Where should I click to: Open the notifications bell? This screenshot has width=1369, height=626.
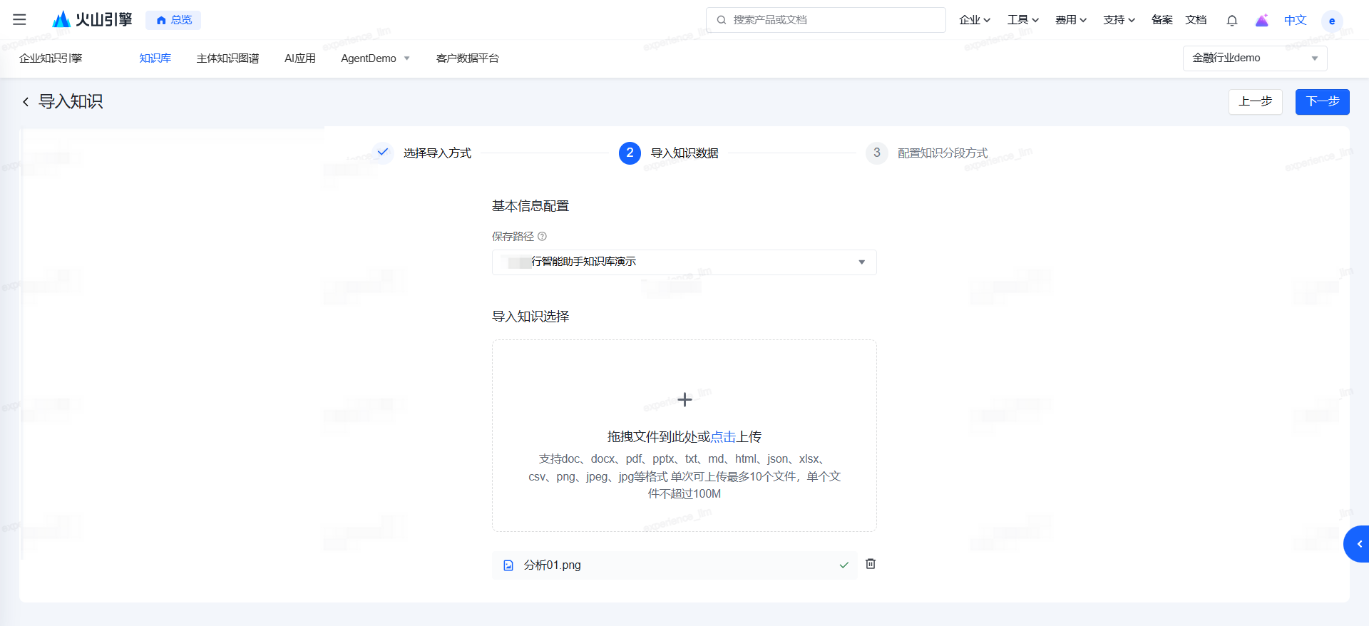click(1232, 21)
